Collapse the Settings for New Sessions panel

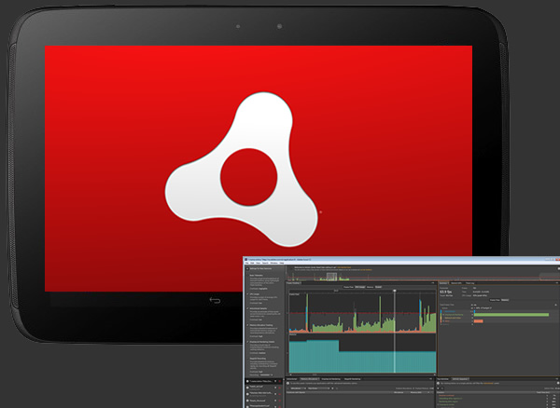[x=247, y=268]
